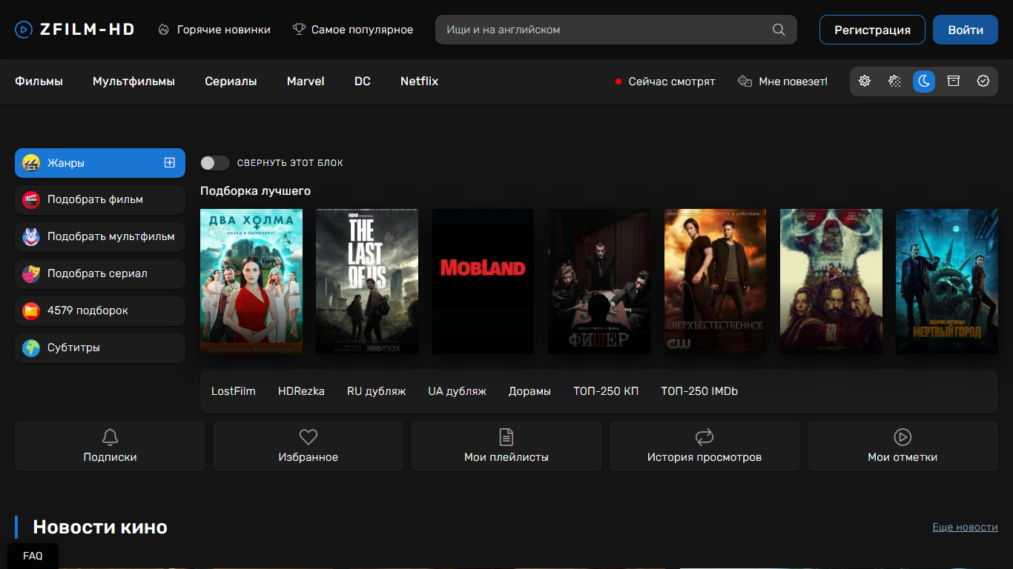This screenshot has height=569, width=1013.
Task: Open the Netflix menu item
Action: pyautogui.click(x=420, y=81)
